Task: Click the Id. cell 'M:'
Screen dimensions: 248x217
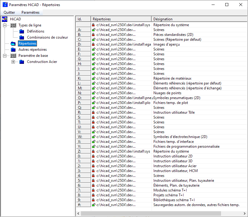Action: pyautogui.click(x=83, y=88)
